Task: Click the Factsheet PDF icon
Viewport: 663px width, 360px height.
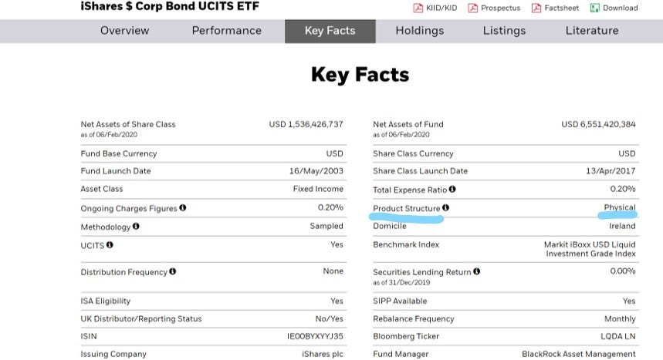Action: (536, 8)
